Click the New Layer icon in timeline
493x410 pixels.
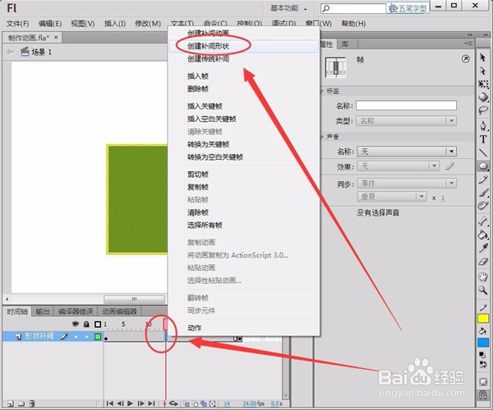[11, 403]
